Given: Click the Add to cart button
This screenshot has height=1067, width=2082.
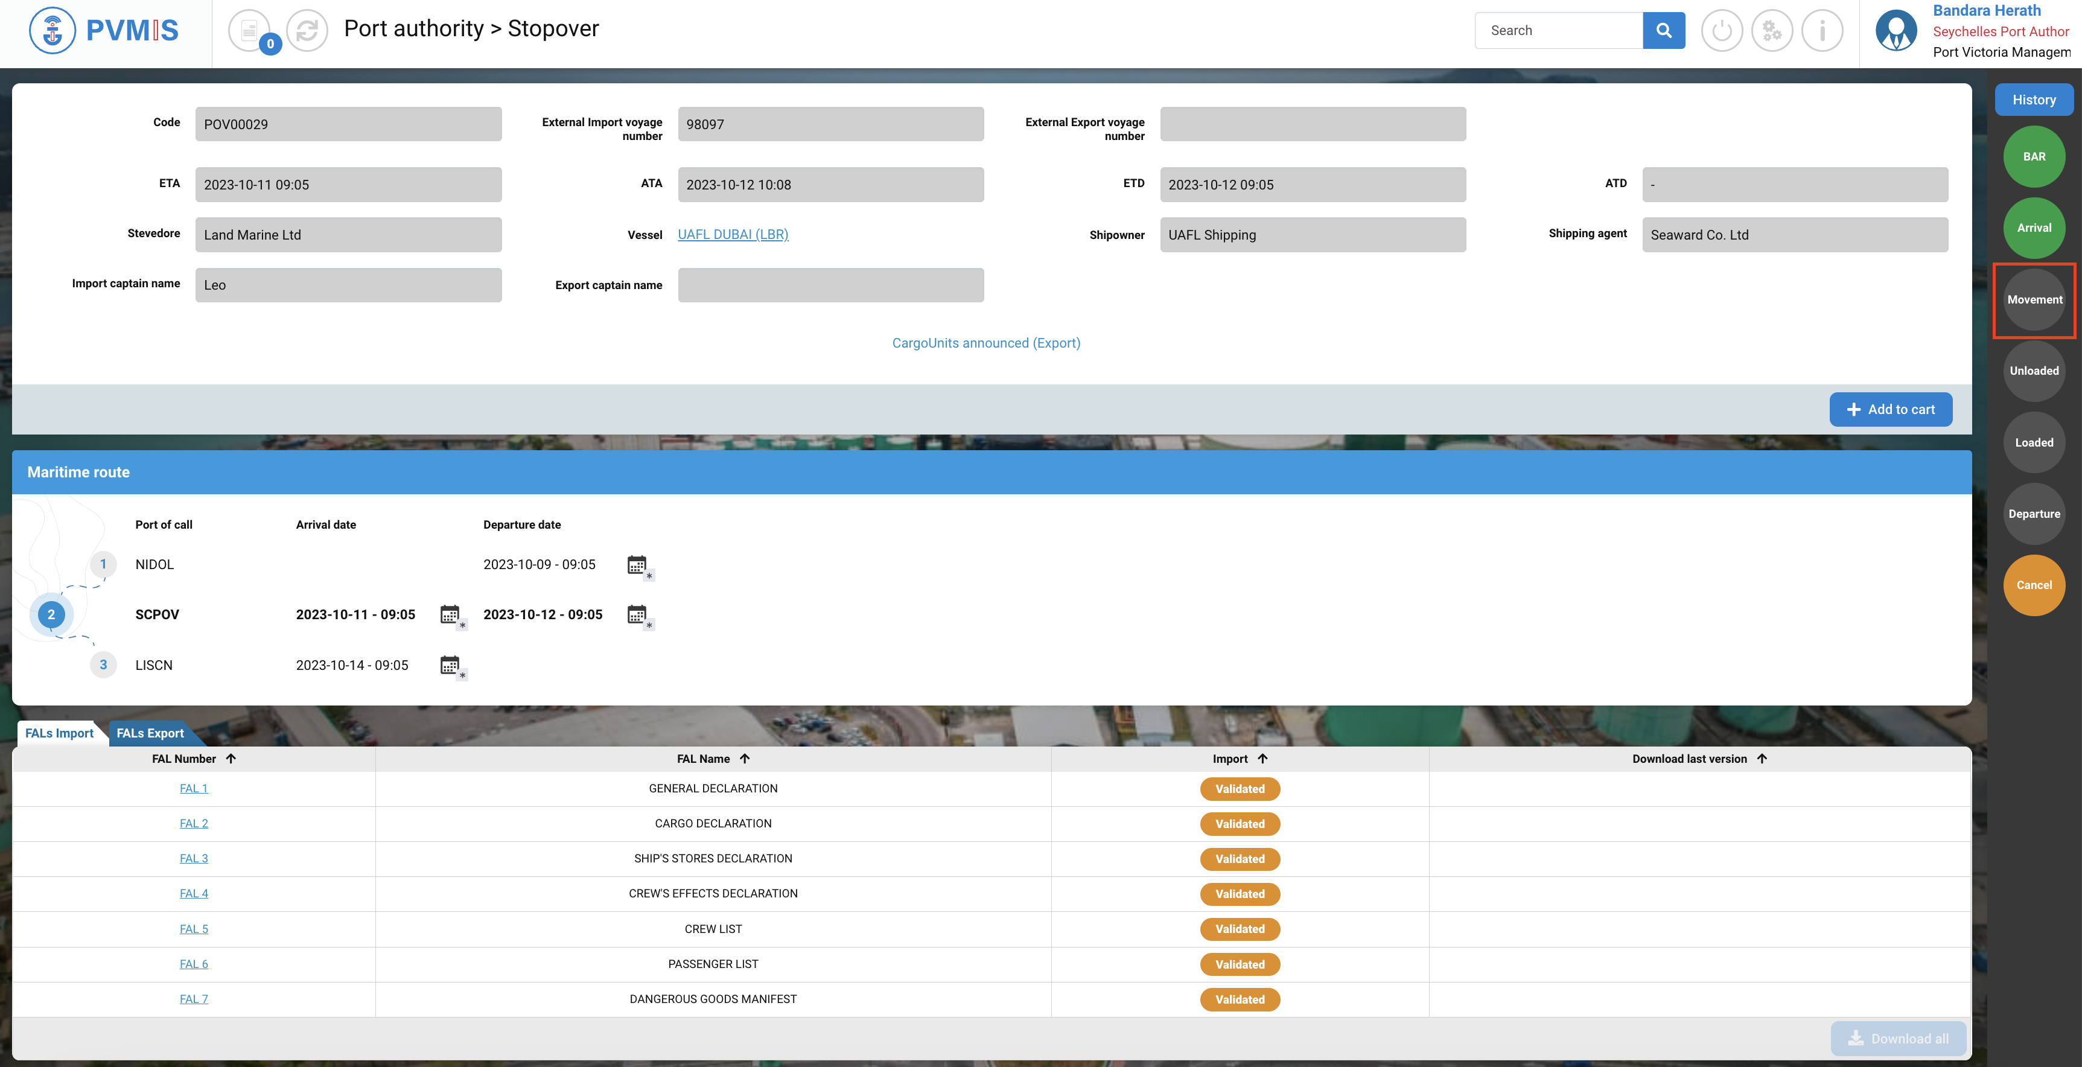Looking at the screenshot, I should pyautogui.click(x=1891, y=409).
